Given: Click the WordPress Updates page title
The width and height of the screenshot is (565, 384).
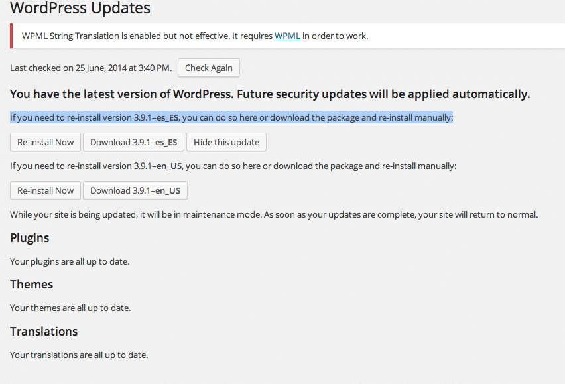Looking at the screenshot, I should click(x=80, y=7).
